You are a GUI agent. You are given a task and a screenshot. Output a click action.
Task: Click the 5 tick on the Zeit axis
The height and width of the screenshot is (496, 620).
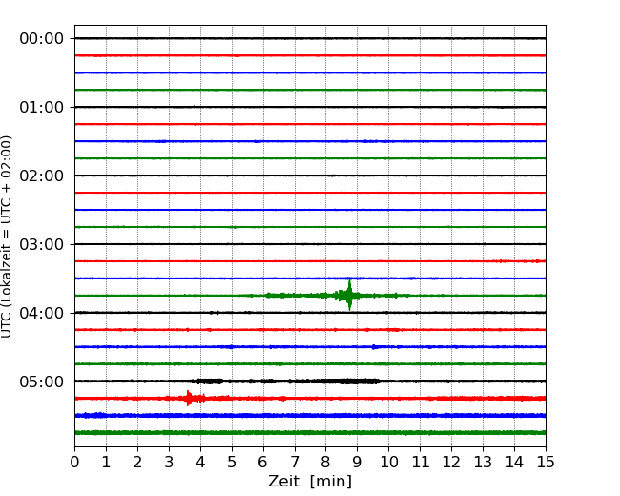(232, 462)
